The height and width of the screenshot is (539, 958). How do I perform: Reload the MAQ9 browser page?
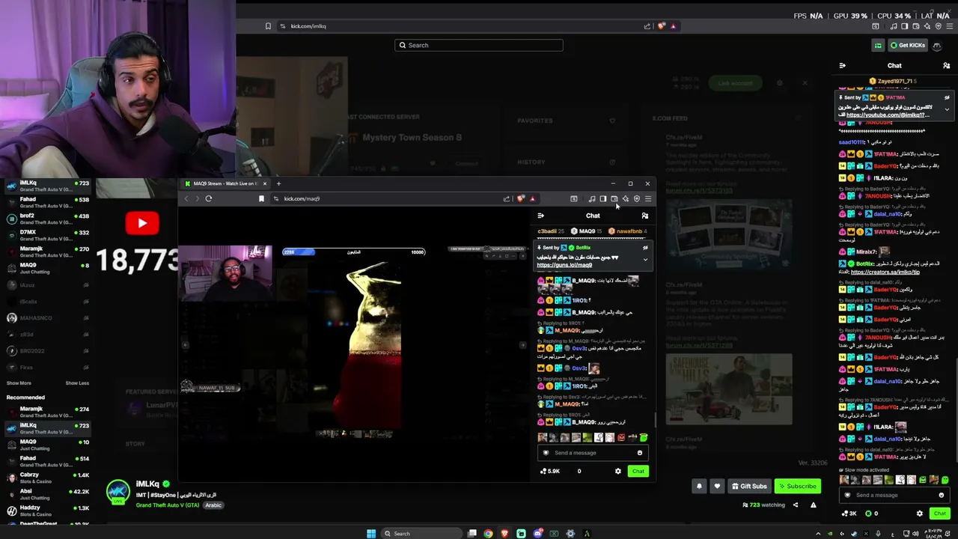point(209,198)
